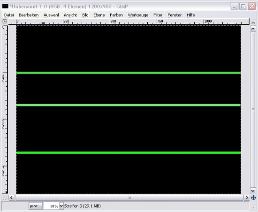Click the scroll down arrow of vertical scrollbar
Screen dimensions: 258x212
tap(253, 191)
